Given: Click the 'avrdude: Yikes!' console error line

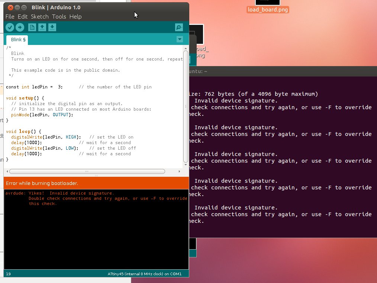Looking at the screenshot, I should tap(59, 193).
